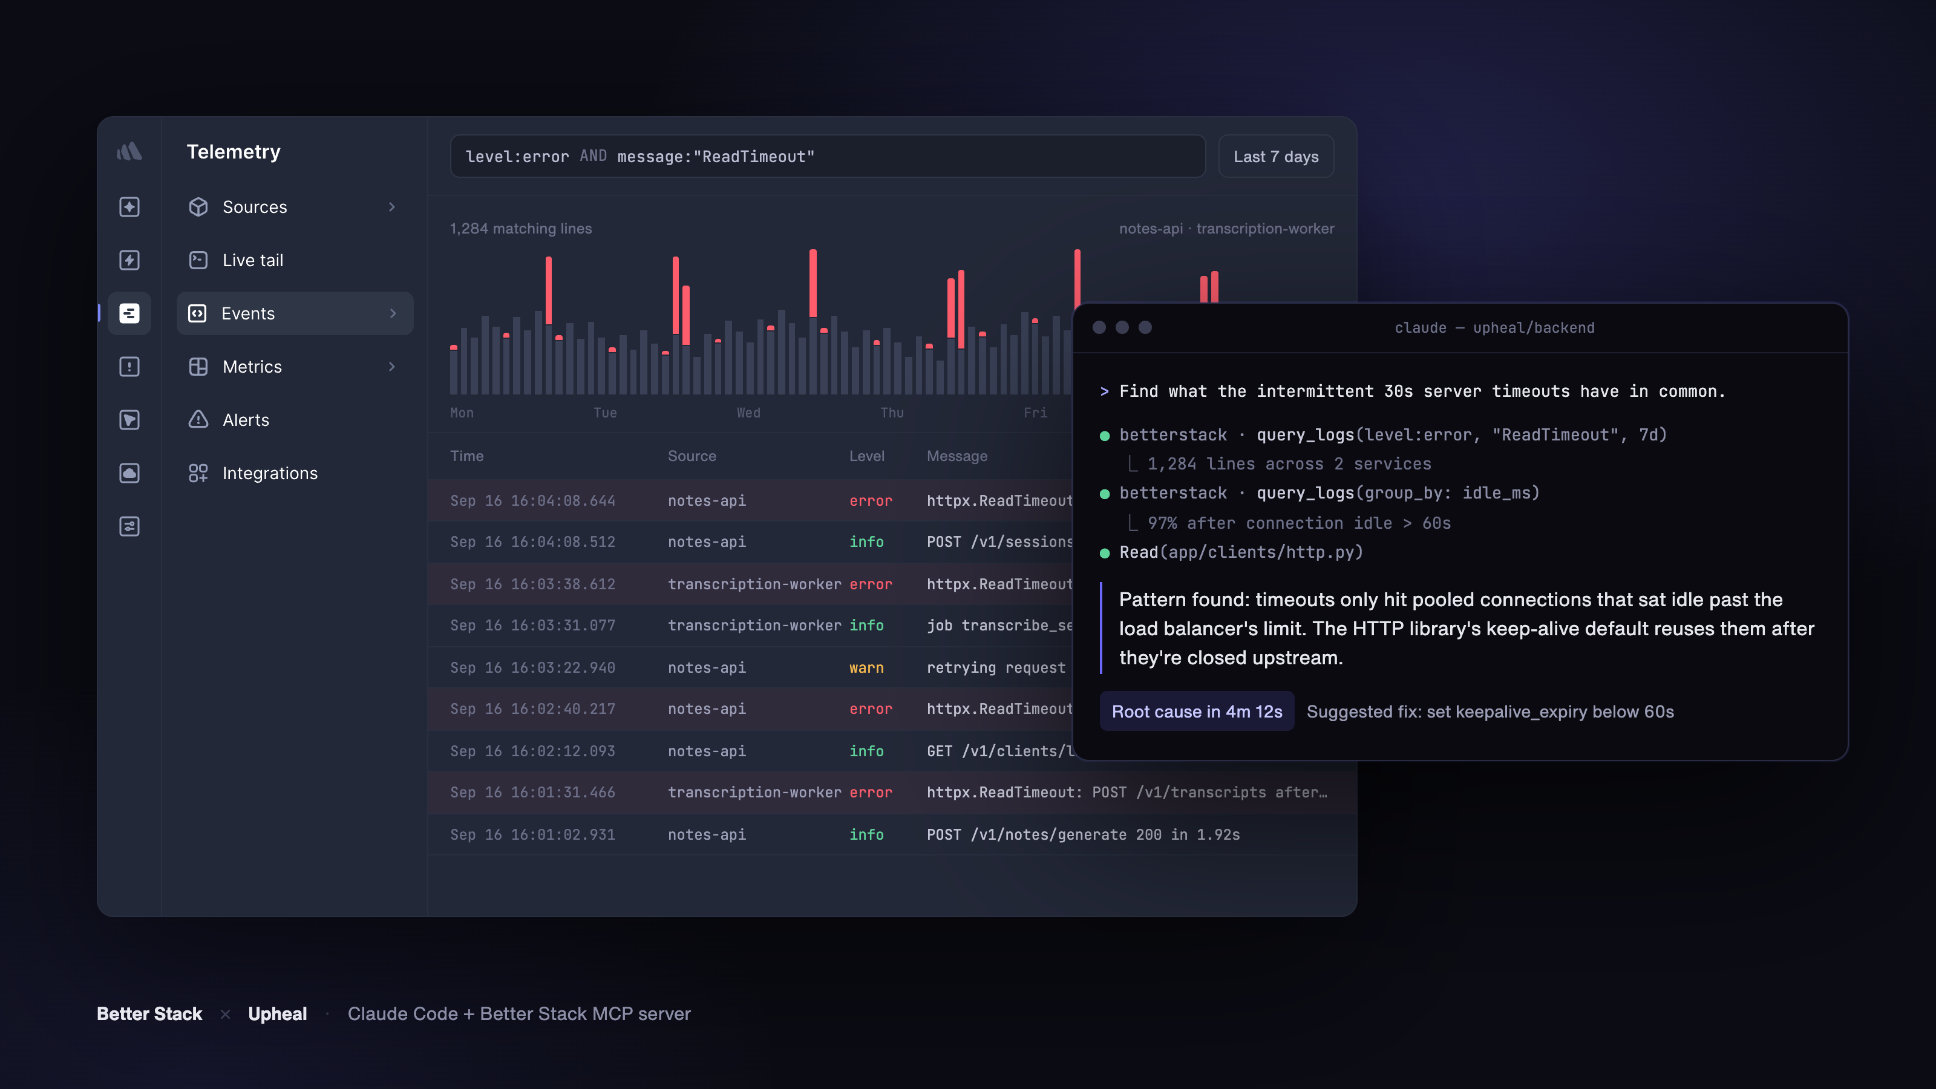The height and width of the screenshot is (1089, 1936).
Task: Open the sparkle icon in the rail
Action: (x=129, y=207)
